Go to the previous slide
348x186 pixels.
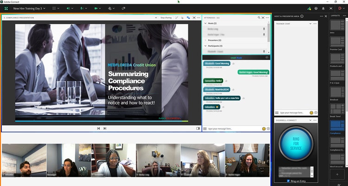tap(98, 128)
